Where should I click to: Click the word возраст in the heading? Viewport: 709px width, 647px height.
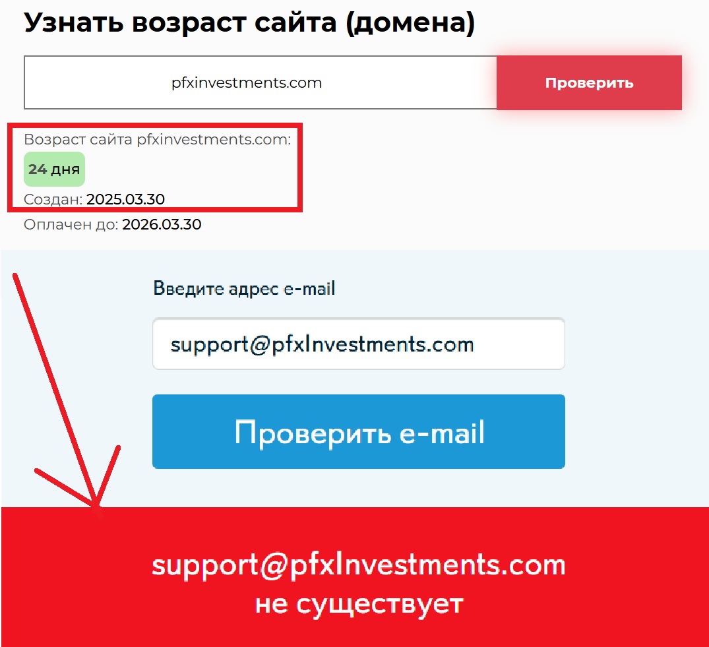189,24
